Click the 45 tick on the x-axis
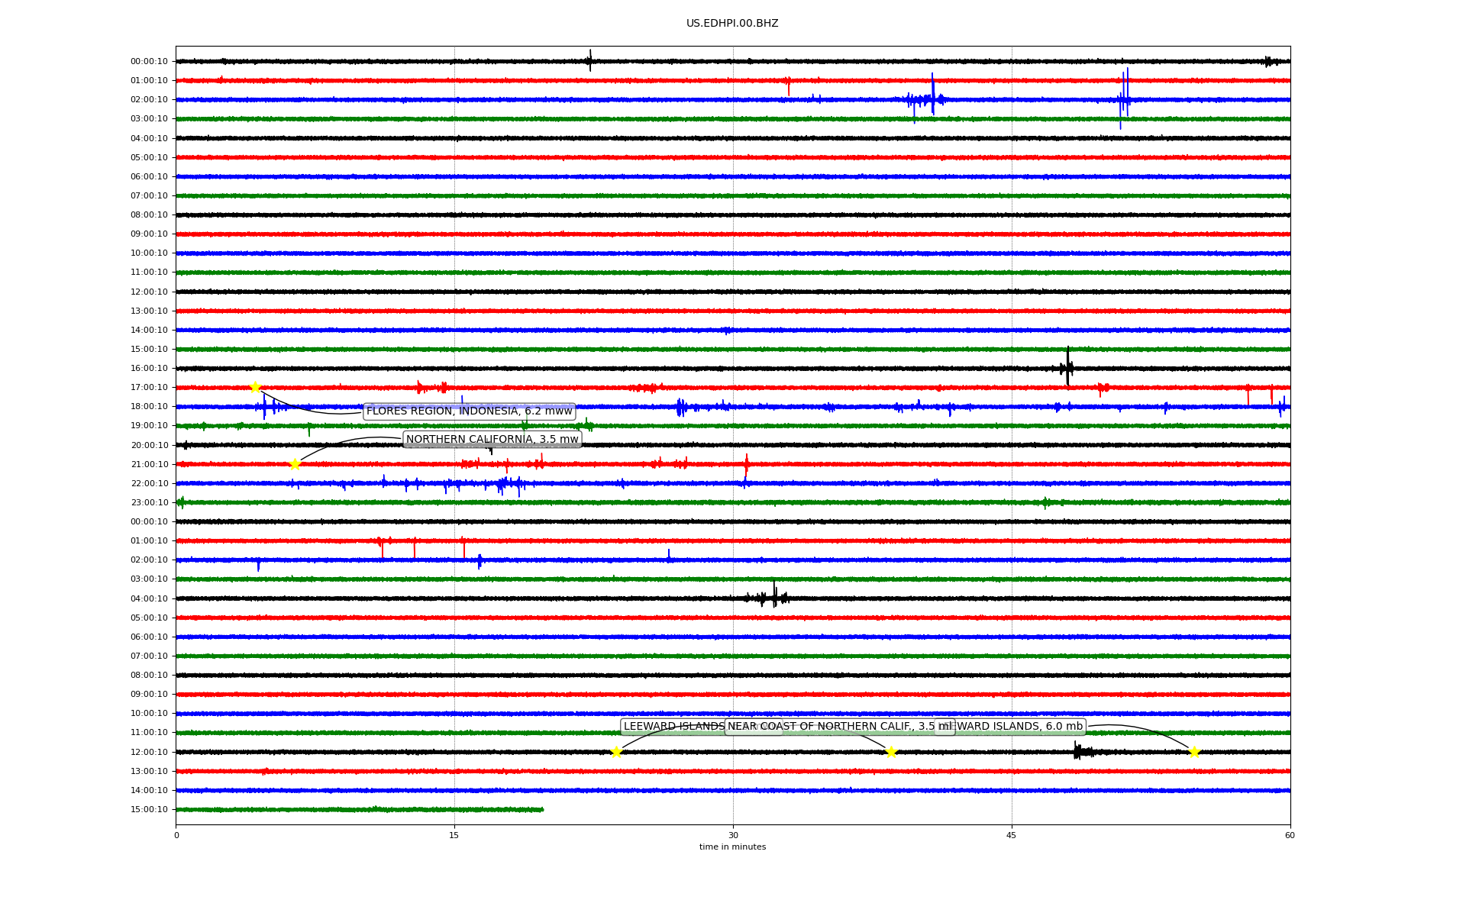 point(1011,835)
